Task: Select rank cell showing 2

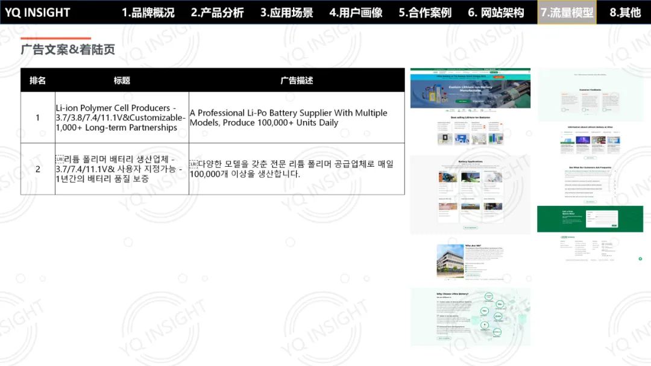Action: coord(38,169)
